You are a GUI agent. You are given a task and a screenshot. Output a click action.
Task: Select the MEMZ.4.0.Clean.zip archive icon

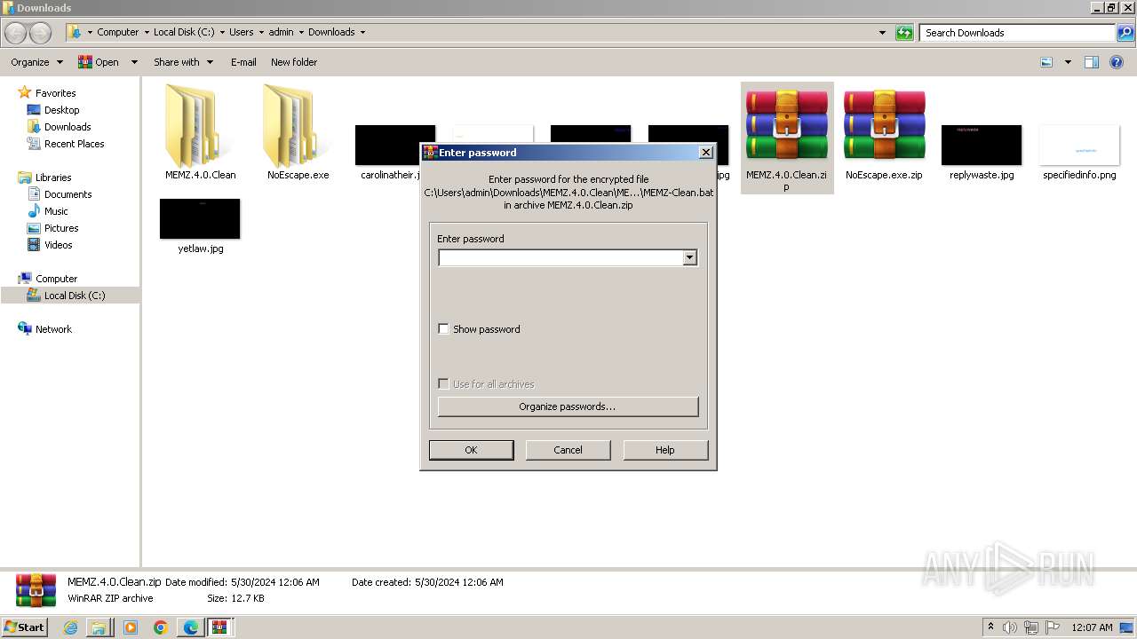tap(786, 125)
